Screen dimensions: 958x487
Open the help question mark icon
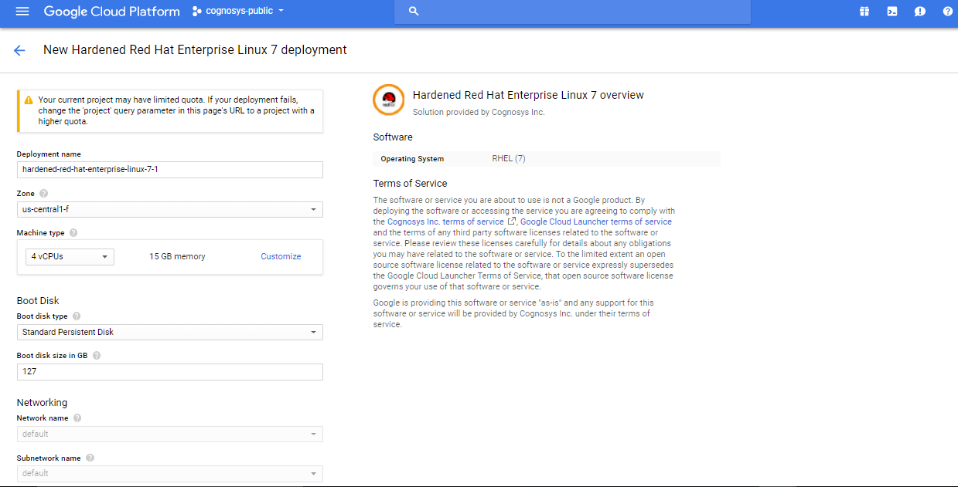[x=947, y=12]
